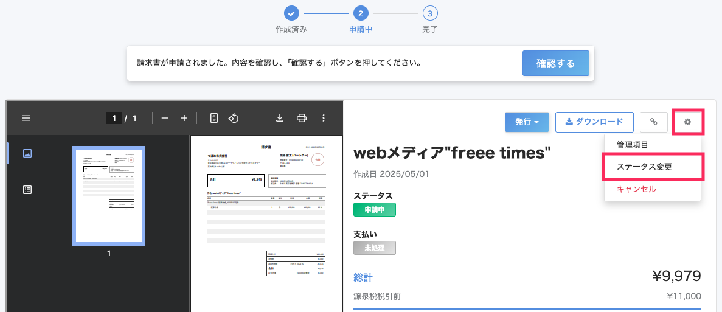Click the 源泉税税引前 label
Viewport: 722px width, 312px height.
click(377, 296)
